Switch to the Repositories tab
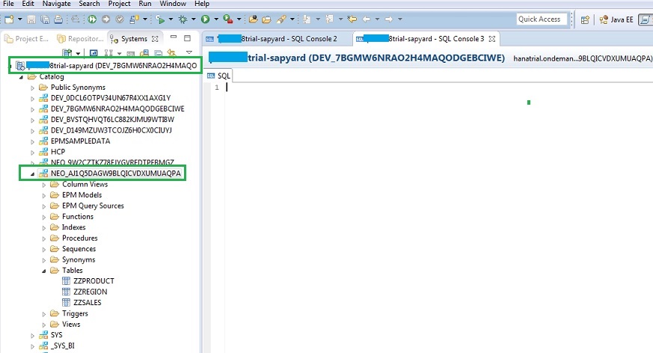This screenshot has height=353, width=653. click(80, 39)
